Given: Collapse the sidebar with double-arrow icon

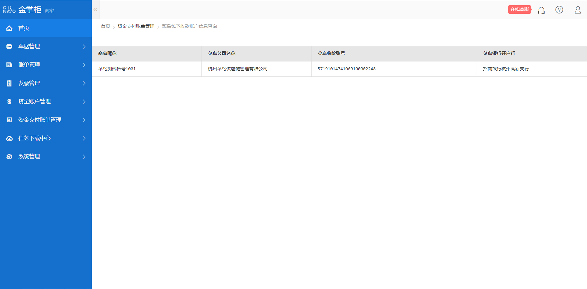Looking at the screenshot, I should [x=96, y=9].
